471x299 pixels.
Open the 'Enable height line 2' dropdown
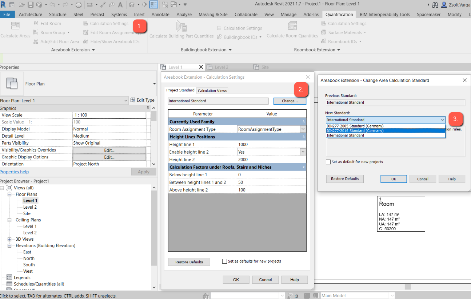pyautogui.click(x=303, y=152)
